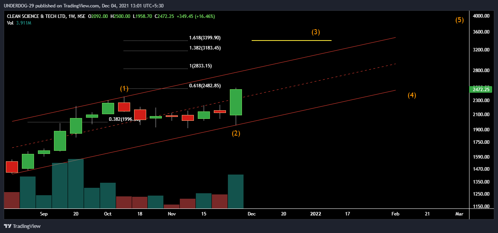The width and height of the screenshot is (498, 233).
Task: Click the Feb label on time axis
Action: tap(396, 214)
